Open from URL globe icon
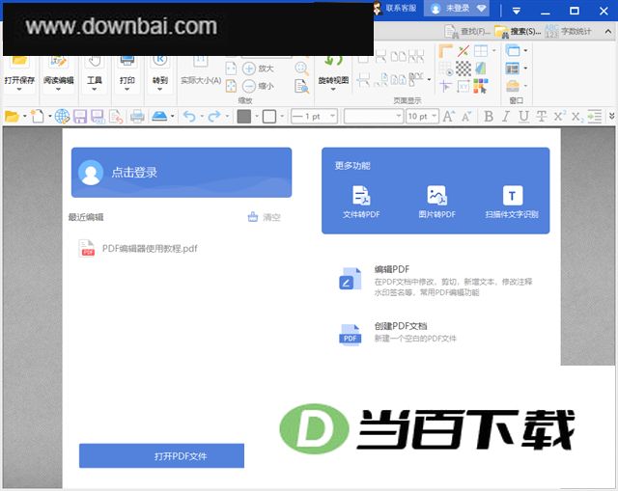Viewport: 618px width, 491px height. tap(62, 117)
